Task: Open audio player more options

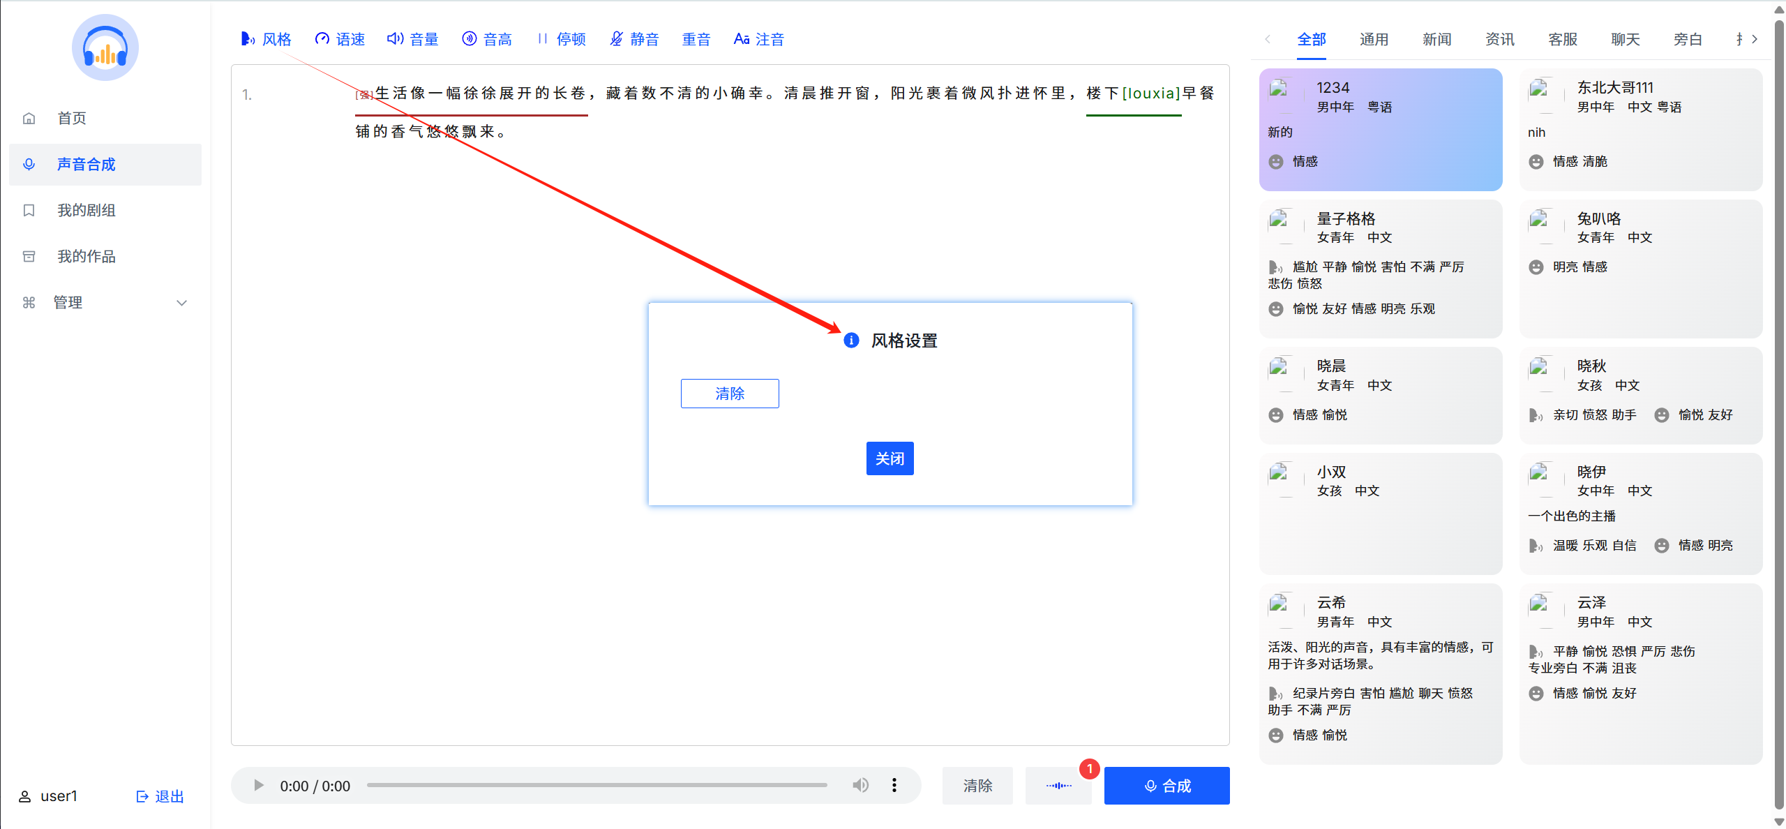Action: point(894,785)
